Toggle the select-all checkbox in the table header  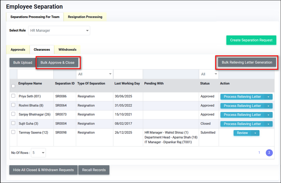click(13, 86)
